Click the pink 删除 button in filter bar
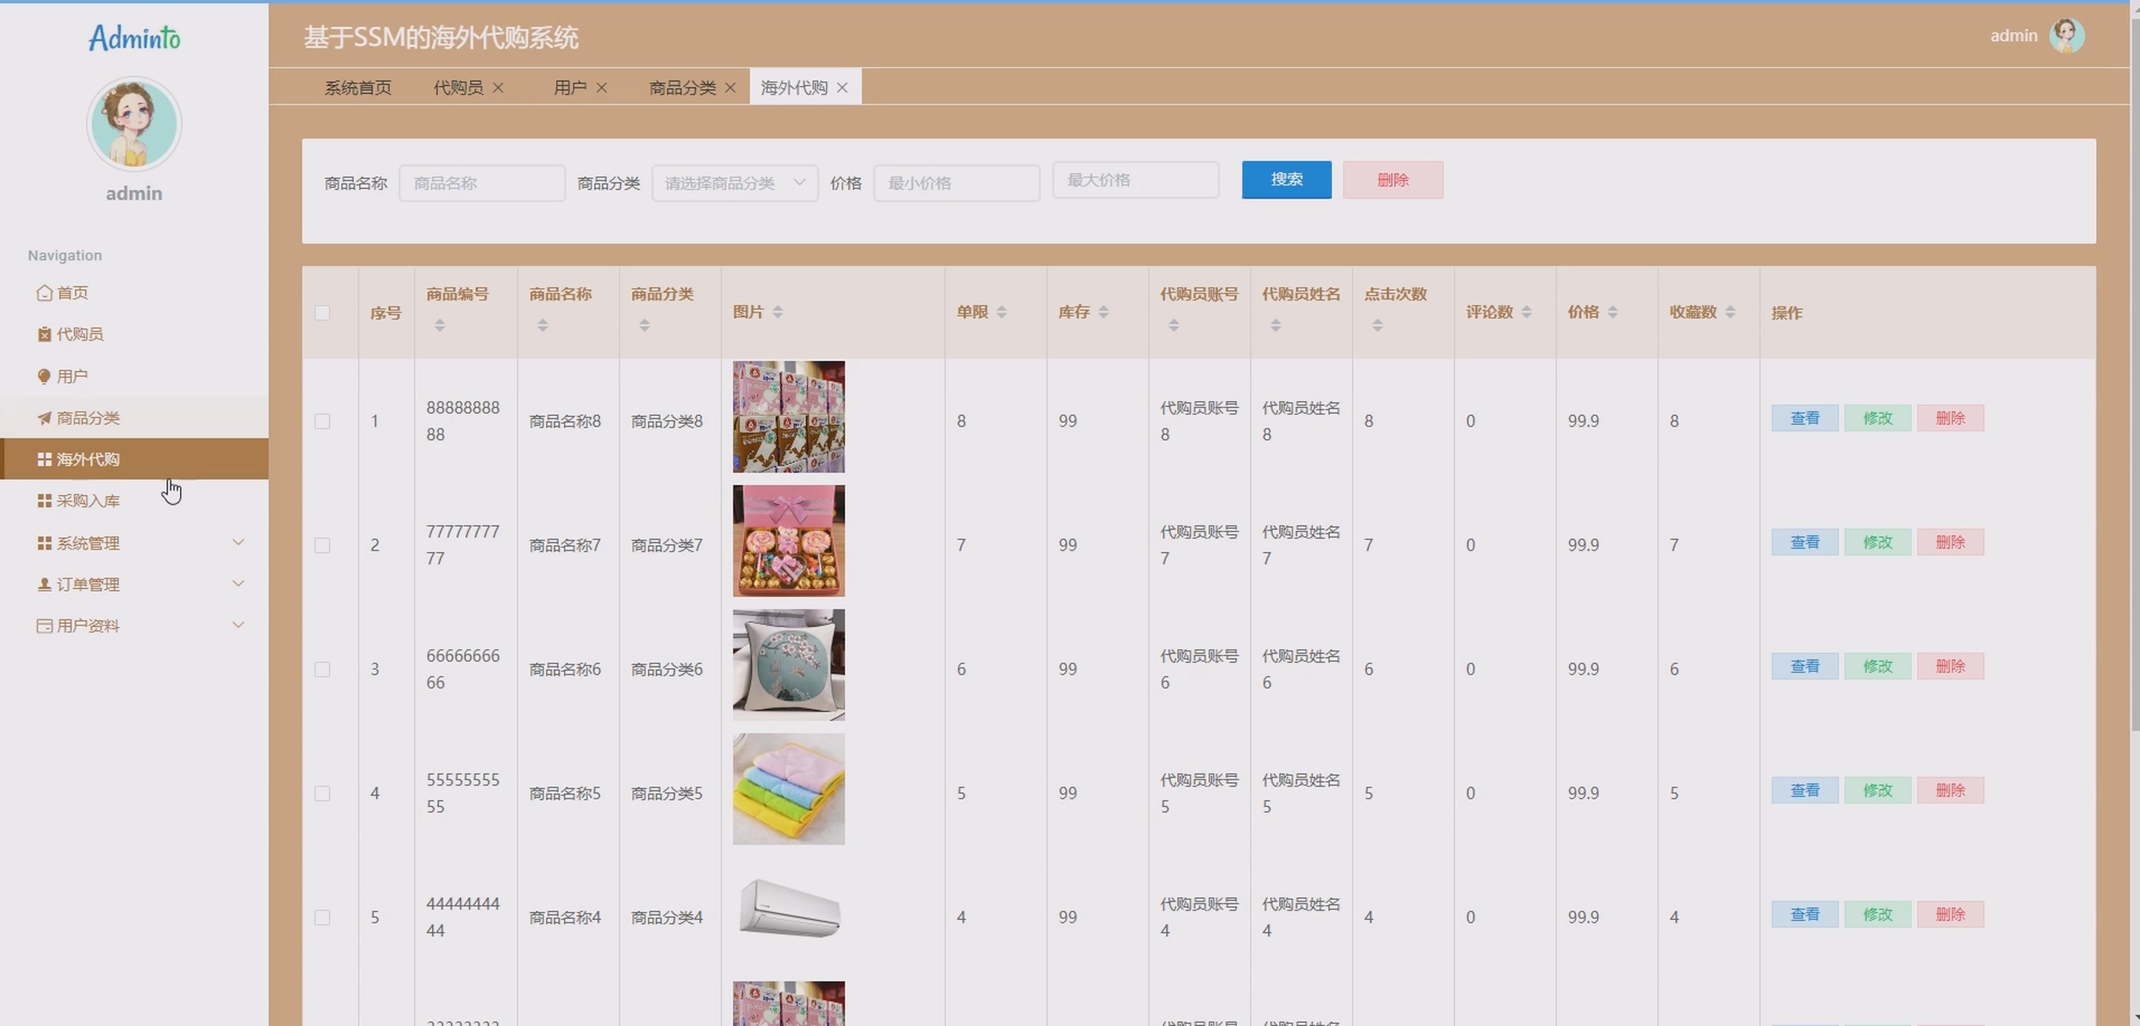 click(1392, 179)
